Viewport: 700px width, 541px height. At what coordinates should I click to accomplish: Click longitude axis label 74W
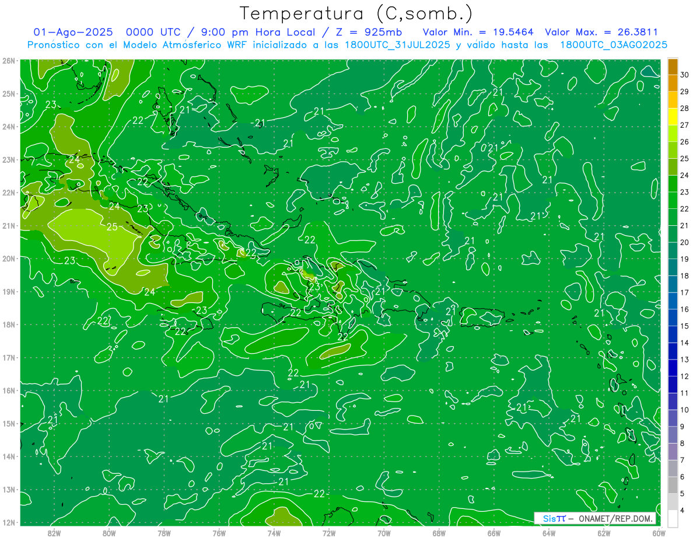pyautogui.click(x=274, y=533)
